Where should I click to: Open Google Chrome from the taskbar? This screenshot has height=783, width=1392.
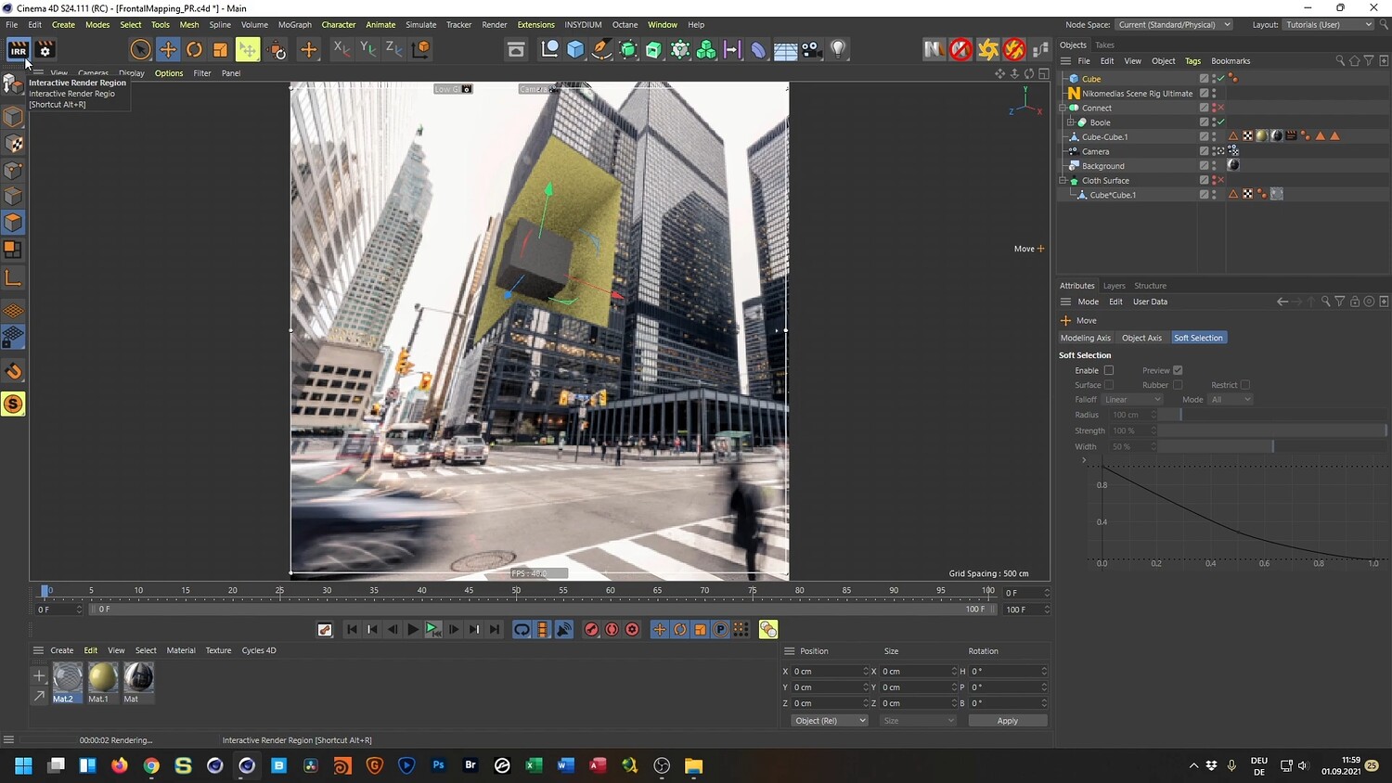click(151, 765)
